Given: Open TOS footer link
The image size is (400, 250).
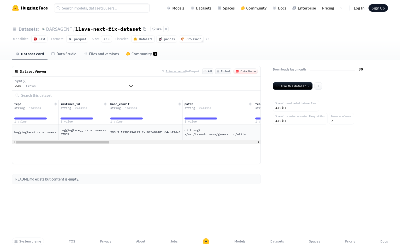Looking at the screenshot, I should 72,241.
